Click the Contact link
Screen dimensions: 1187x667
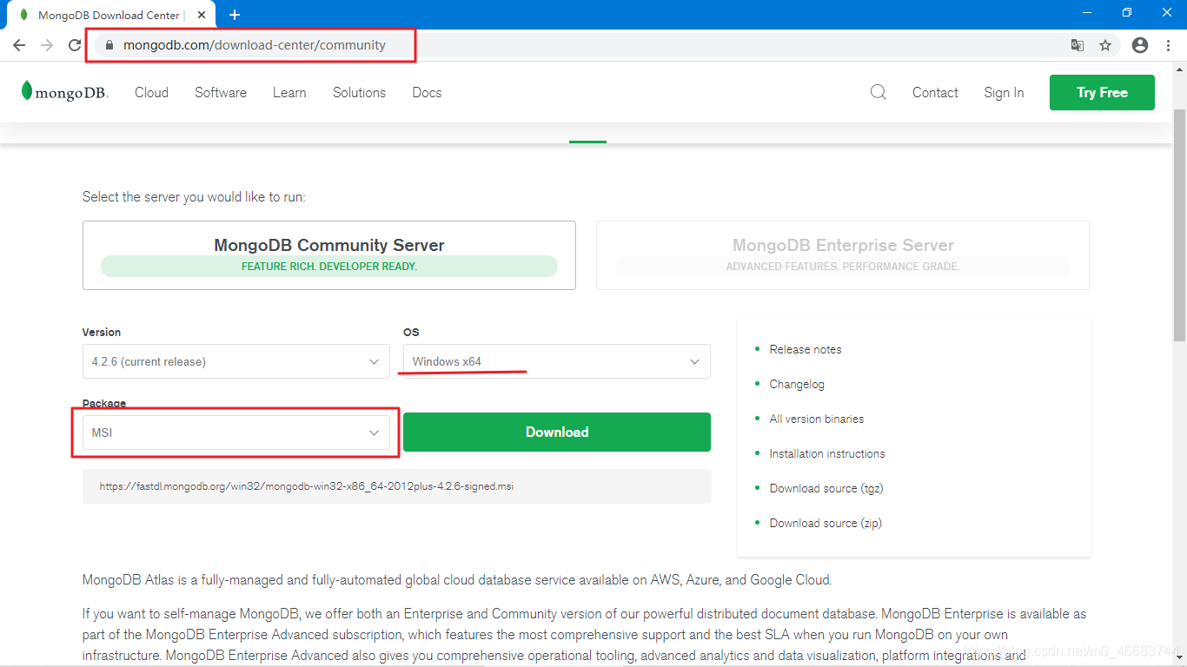[x=935, y=92]
